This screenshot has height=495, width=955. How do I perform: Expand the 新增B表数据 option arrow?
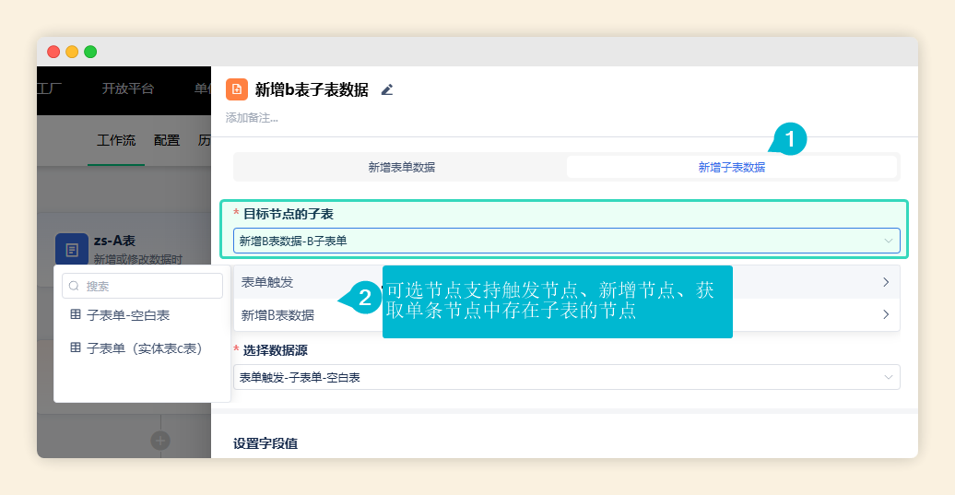coord(886,314)
